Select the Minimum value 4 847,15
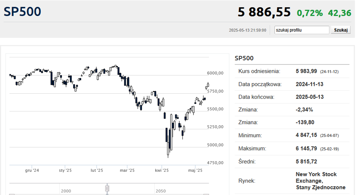The image size is (356, 195). (x=306, y=135)
